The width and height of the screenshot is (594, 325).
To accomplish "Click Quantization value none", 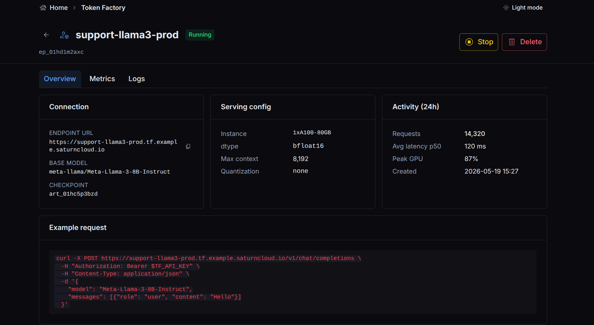I will [300, 171].
